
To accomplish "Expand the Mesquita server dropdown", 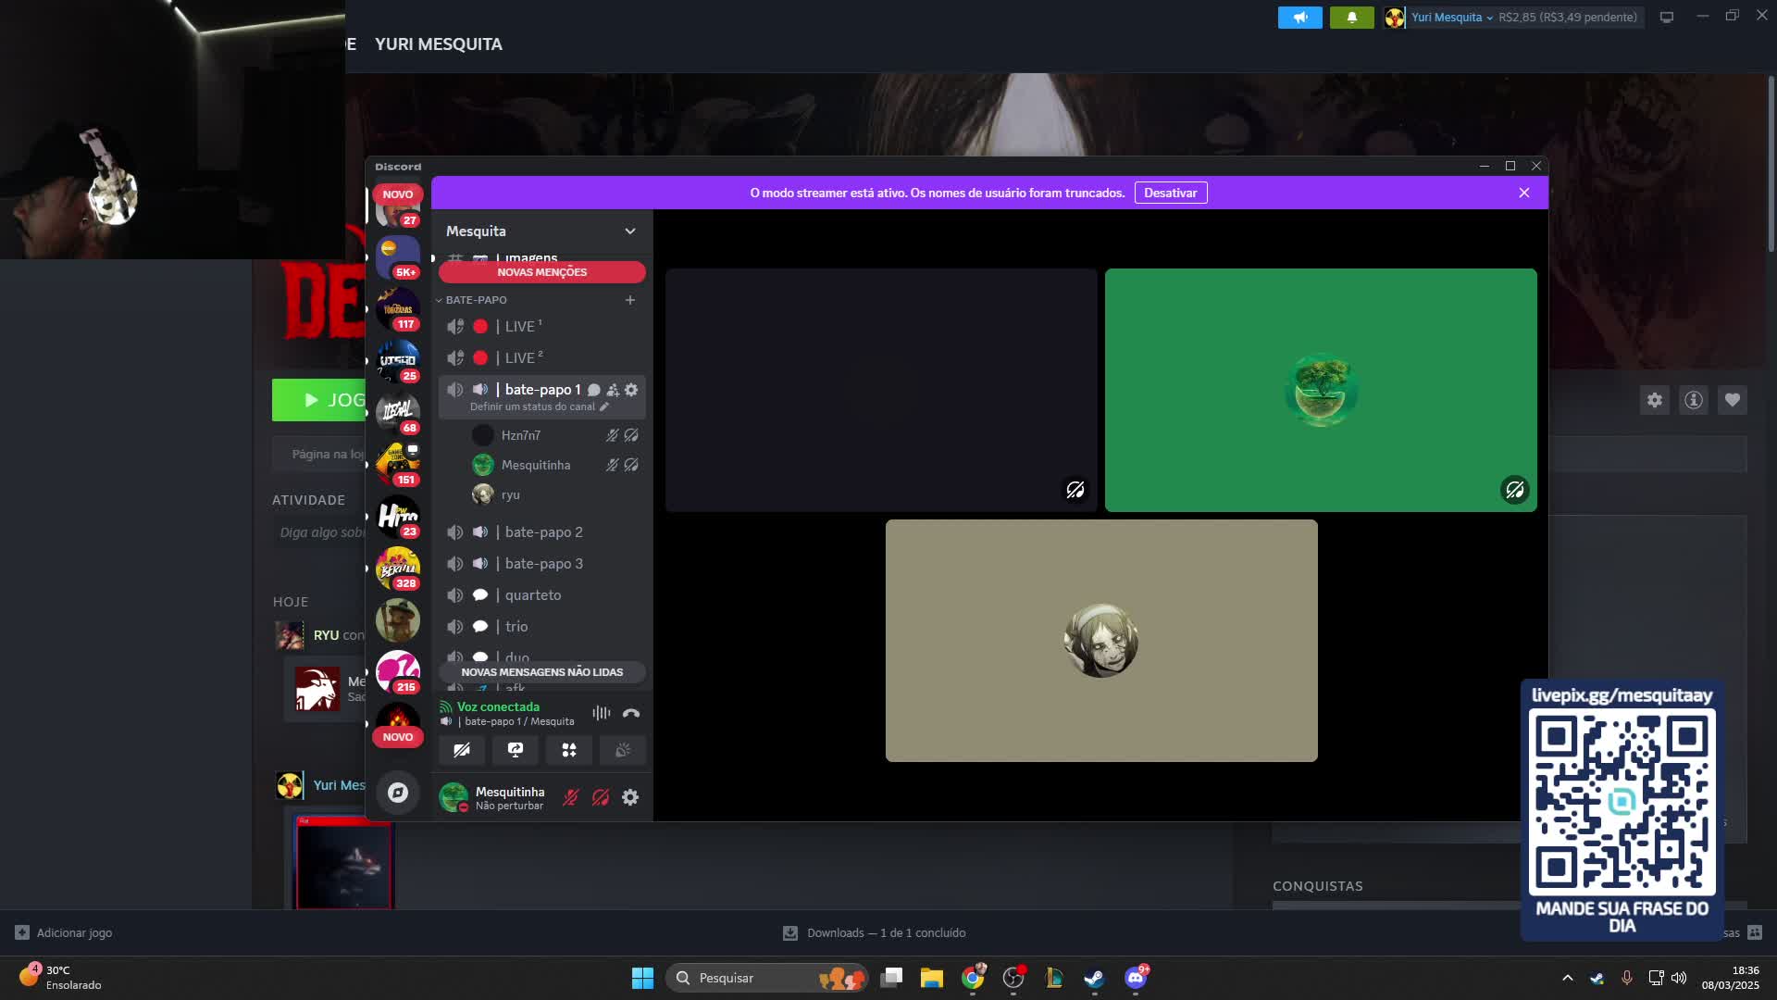I will [630, 231].
